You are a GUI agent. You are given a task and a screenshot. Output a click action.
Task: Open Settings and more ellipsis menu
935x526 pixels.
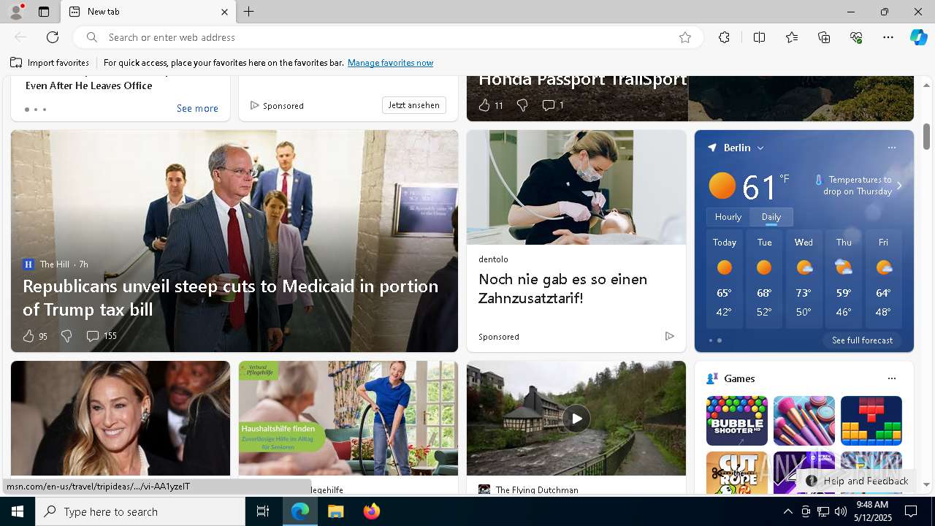(x=888, y=37)
